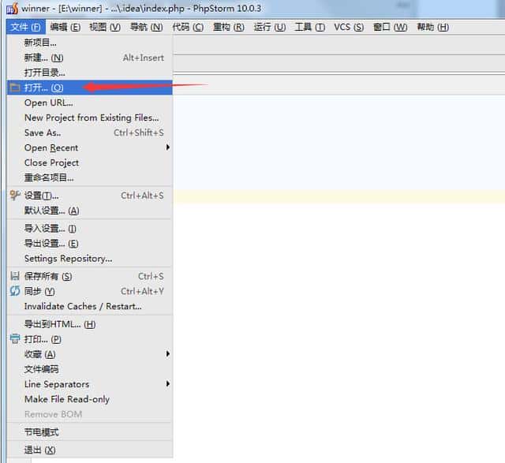Click the blue synchronize arrows icon
Screen dimensions: 505x463
[15, 291]
